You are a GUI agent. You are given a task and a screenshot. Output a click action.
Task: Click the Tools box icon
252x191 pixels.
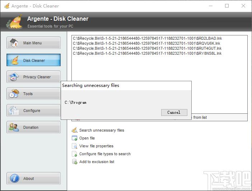[x=14, y=93]
